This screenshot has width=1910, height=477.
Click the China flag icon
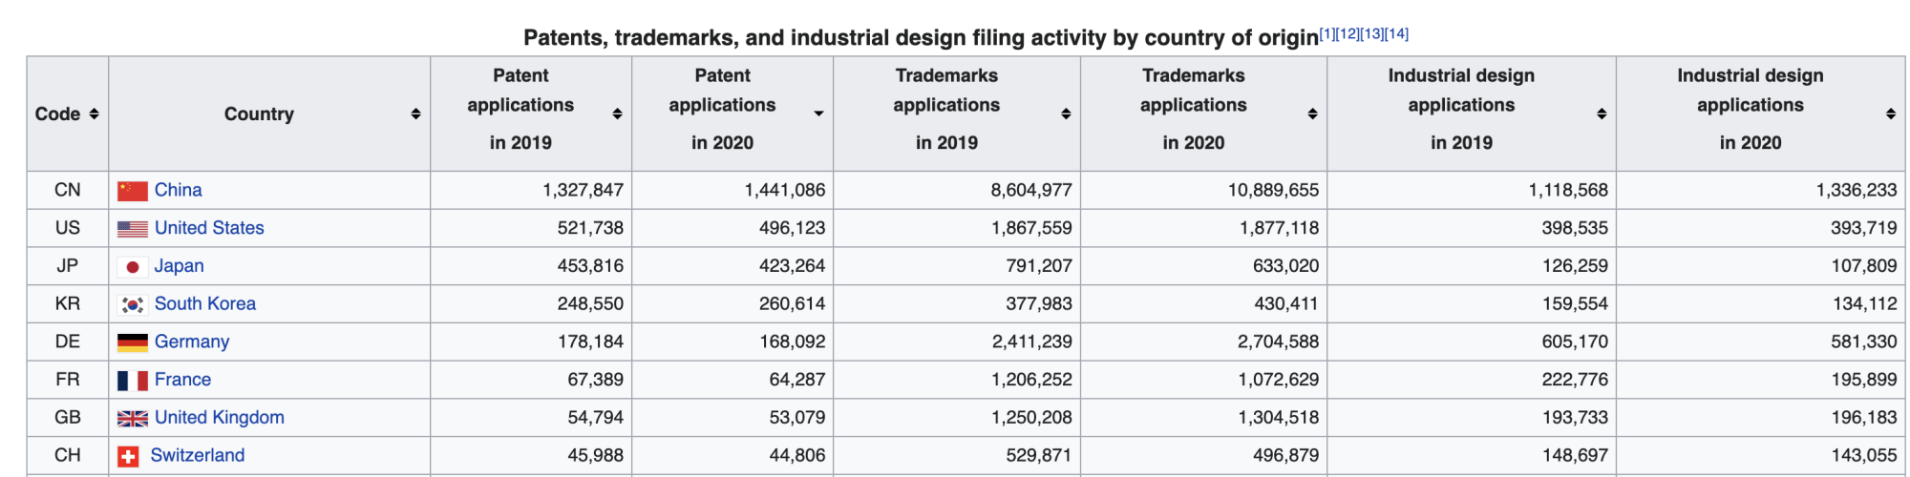pos(132,191)
